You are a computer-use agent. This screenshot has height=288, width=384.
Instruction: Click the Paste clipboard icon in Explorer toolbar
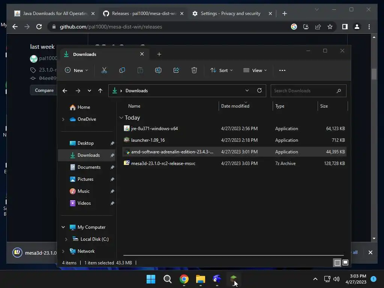(140, 70)
